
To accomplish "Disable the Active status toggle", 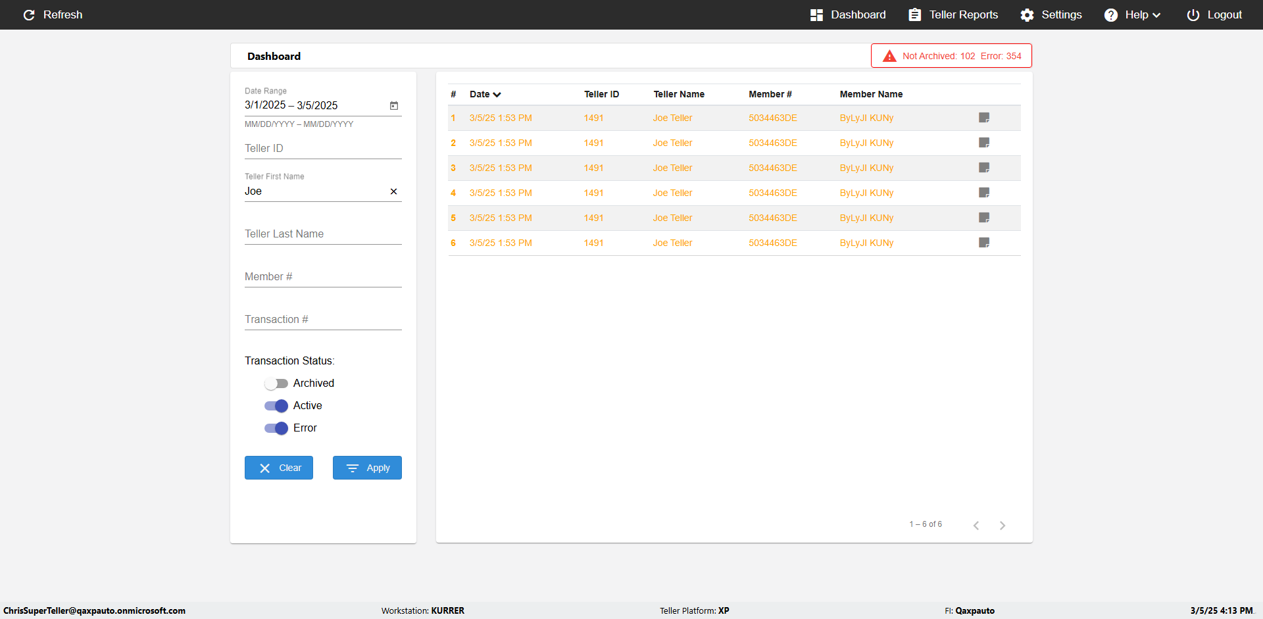I will 276,406.
